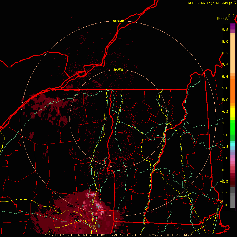Screen dimensions: 237x237
Task: Click the TH threshold label on the scale
Action: pos(226,205)
